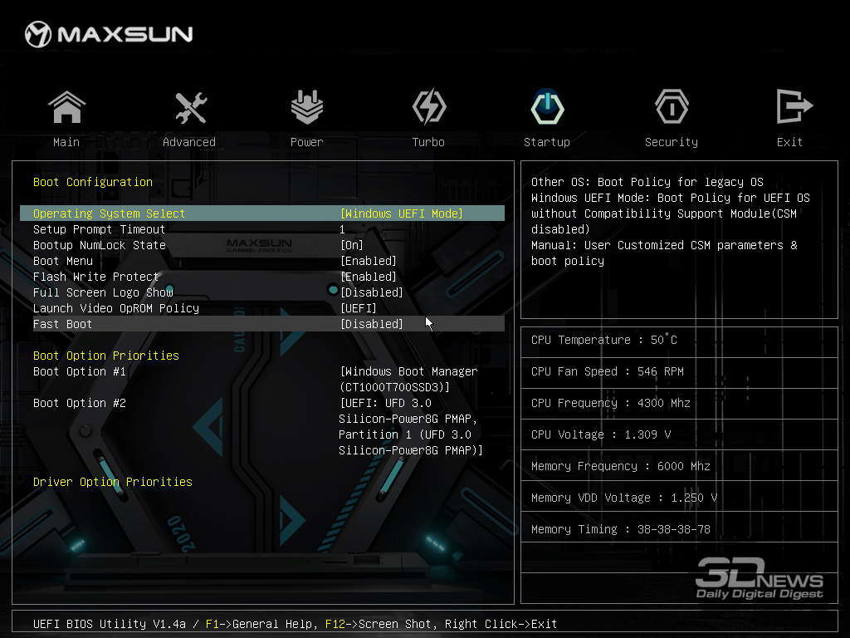Select the Startup power-button icon
The image size is (850, 638).
point(547,106)
